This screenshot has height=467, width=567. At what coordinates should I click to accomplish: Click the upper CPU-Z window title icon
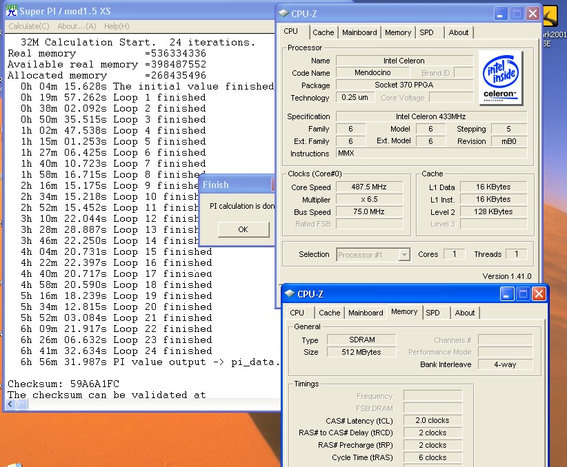[283, 14]
